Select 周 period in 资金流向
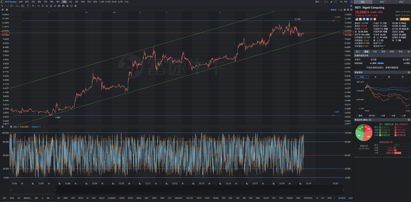 (x=389, y=77)
